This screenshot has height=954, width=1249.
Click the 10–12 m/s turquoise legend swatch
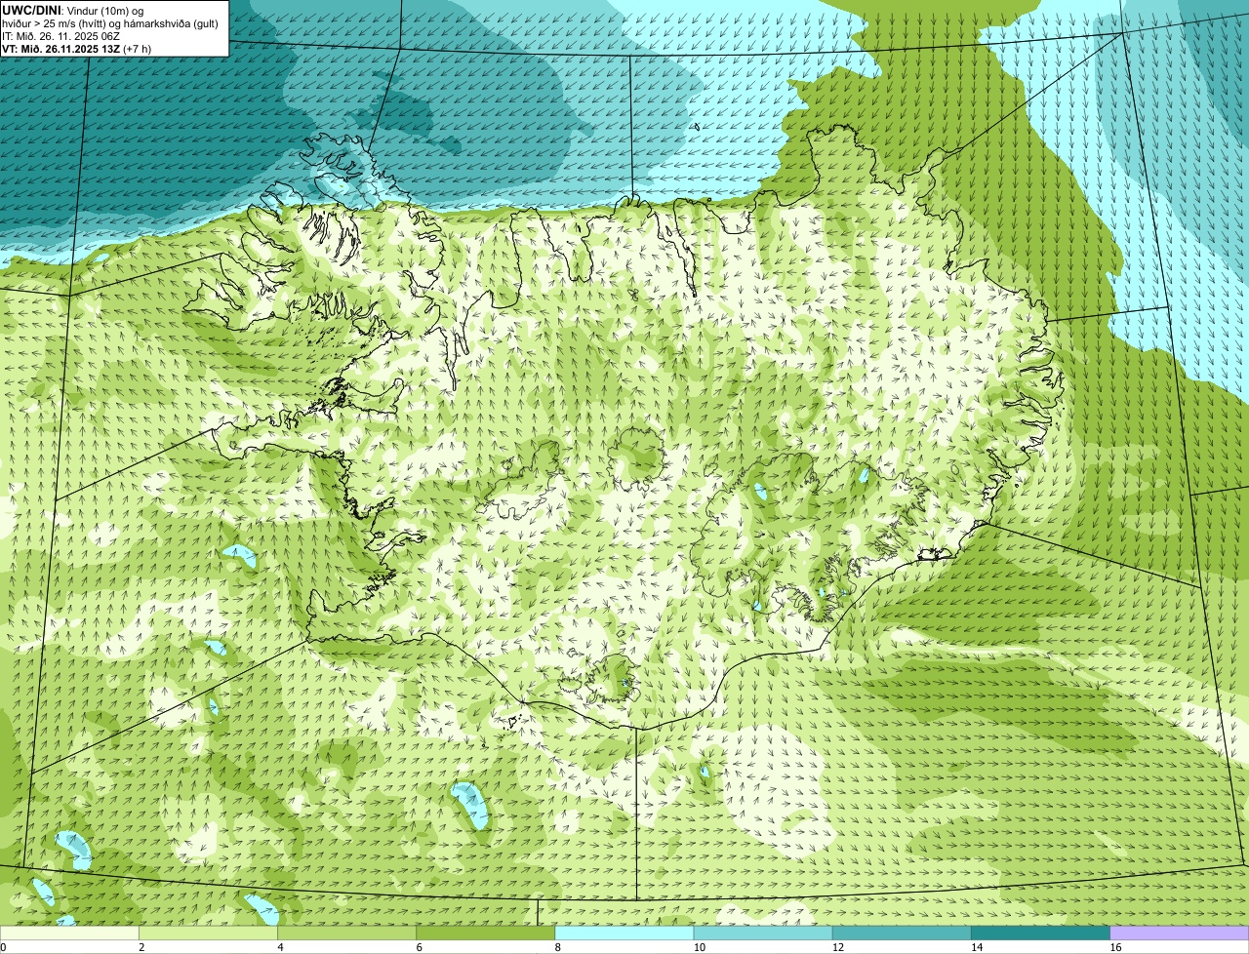[763, 933]
